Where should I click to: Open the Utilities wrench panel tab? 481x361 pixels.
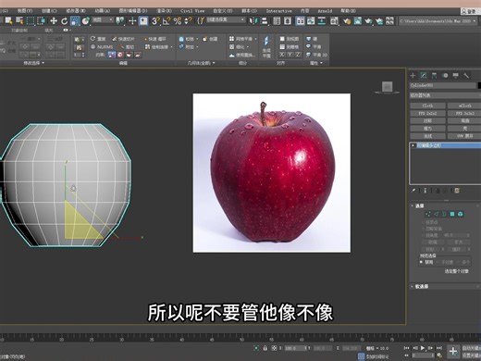point(466,75)
